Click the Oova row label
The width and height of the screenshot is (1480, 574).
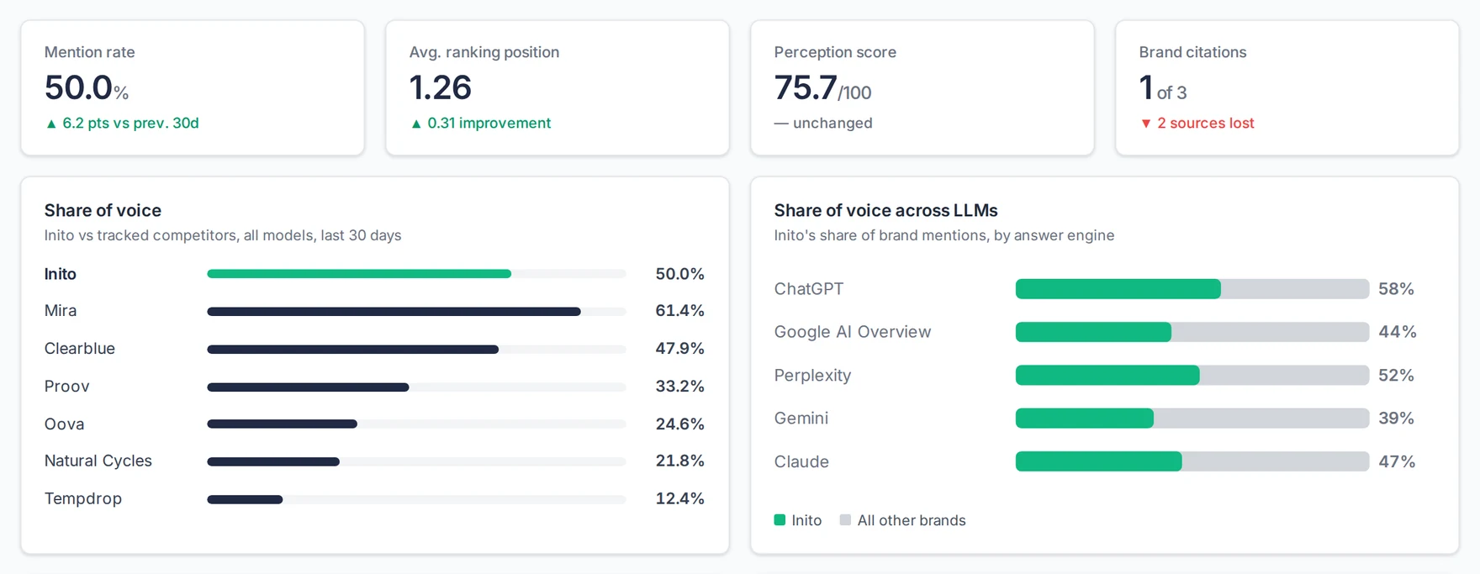point(65,424)
